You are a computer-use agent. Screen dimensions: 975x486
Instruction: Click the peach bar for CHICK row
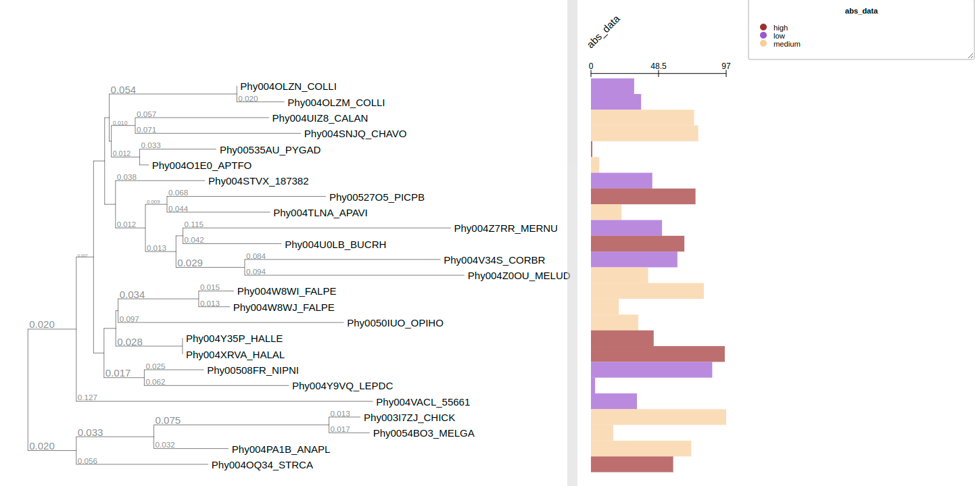[x=658, y=417]
